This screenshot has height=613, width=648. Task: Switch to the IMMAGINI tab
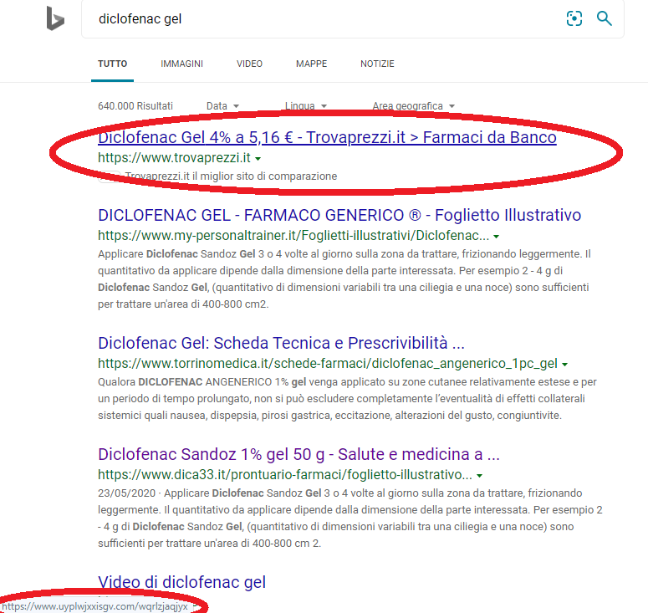181,64
